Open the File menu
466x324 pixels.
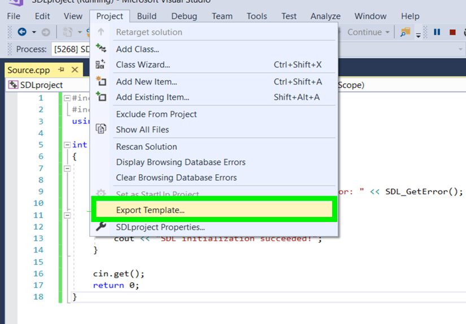point(14,16)
